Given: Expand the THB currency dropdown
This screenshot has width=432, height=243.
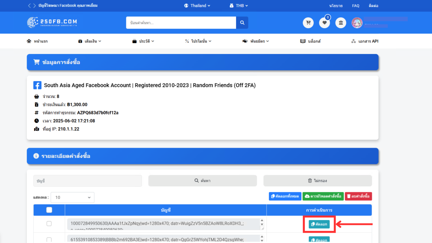Looking at the screenshot, I should click(239, 6).
